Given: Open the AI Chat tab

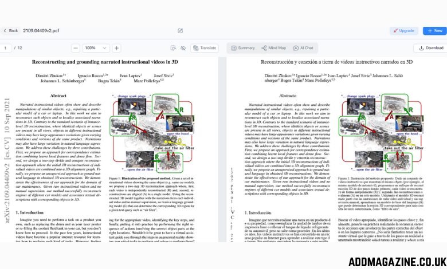Looking at the screenshot, I should tap(303, 48).
